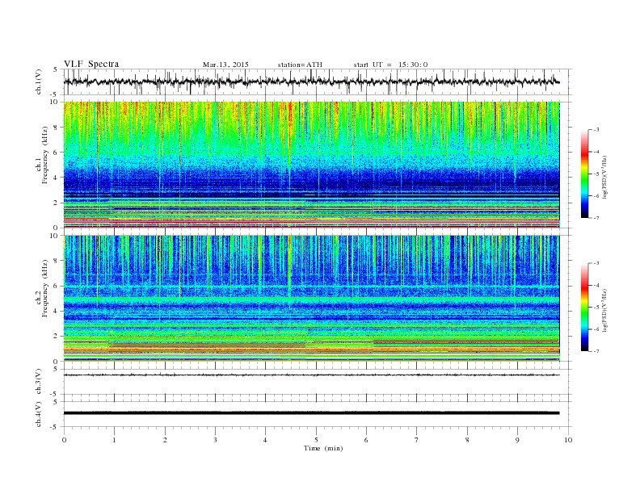Click the "VLF Spectra" title text

[x=91, y=64]
